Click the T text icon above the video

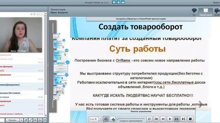[38, 14]
